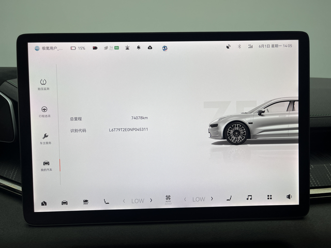Open the app grid launcher
The height and width of the screenshot is (248, 331).
269,197
